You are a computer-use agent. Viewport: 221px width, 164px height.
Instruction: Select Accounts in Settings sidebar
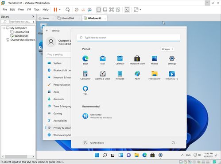click(x=58, y=99)
